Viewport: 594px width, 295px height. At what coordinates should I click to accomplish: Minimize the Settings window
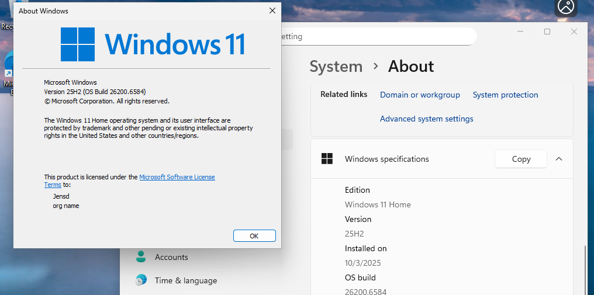[x=520, y=32]
